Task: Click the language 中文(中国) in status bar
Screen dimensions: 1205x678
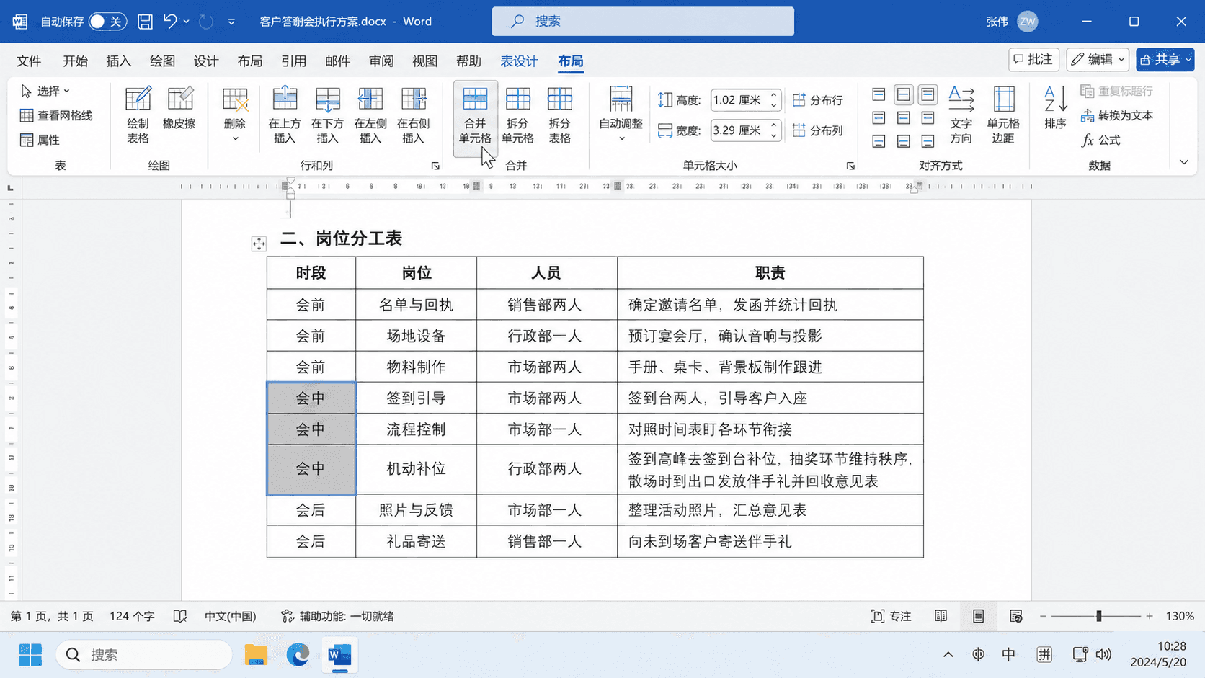Action: click(231, 616)
